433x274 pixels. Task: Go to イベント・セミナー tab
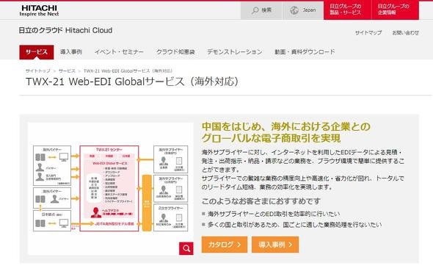coord(119,51)
